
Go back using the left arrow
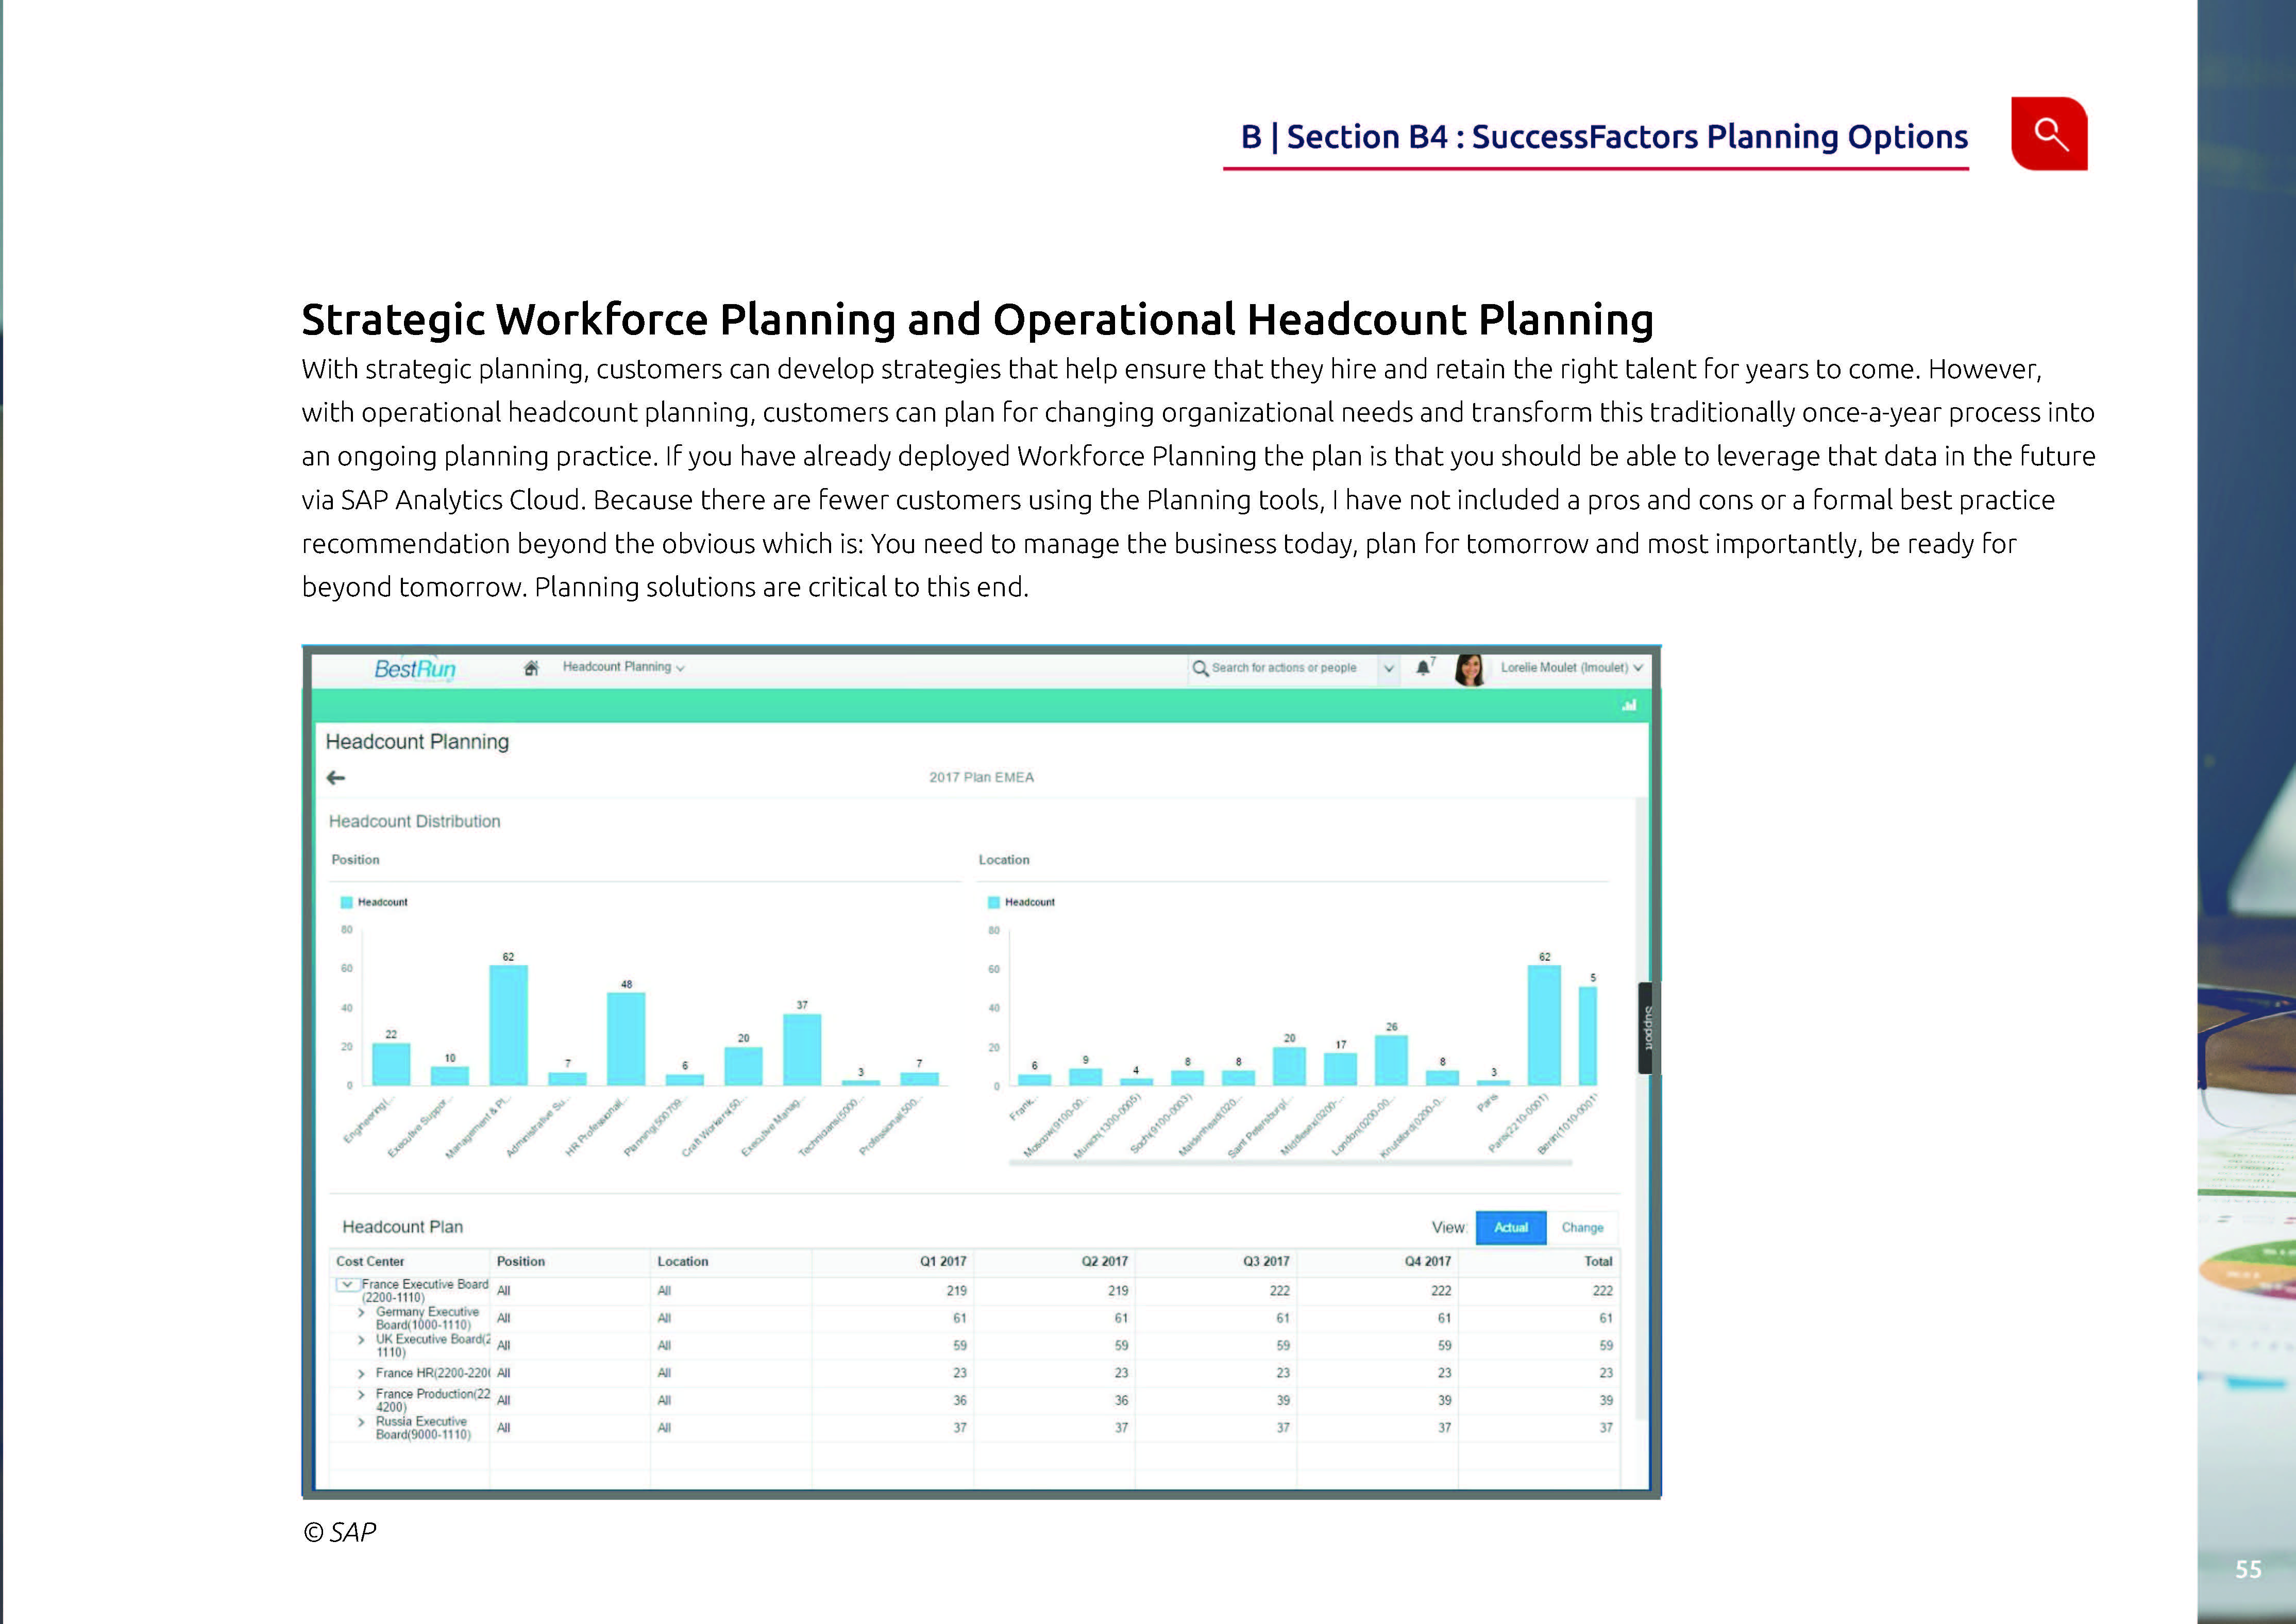336,777
